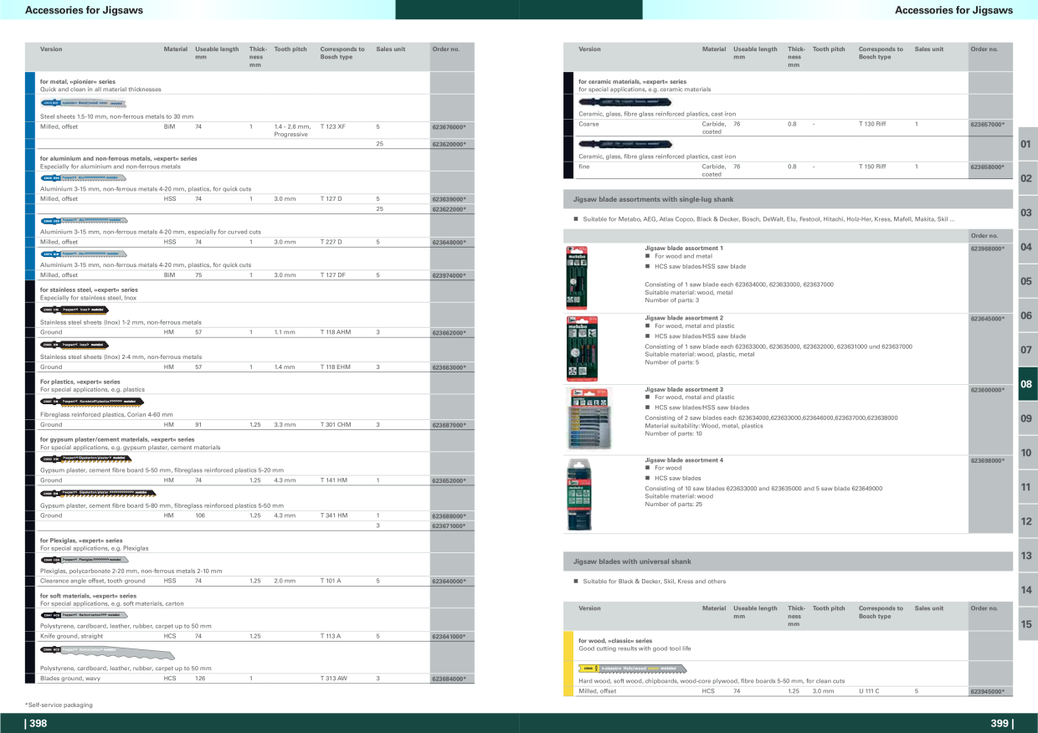The width and height of the screenshot is (1038, 733).
Task: Click order number 623620000
Action: click(449, 144)
